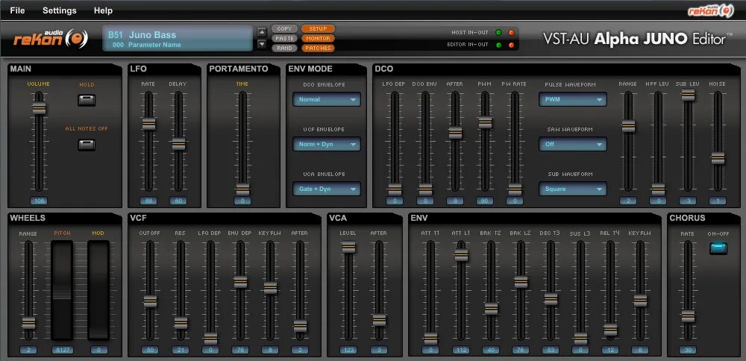This screenshot has height=361, width=746.
Task: Click the ENV KEYFLW slider handle
Action: point(640,301)
